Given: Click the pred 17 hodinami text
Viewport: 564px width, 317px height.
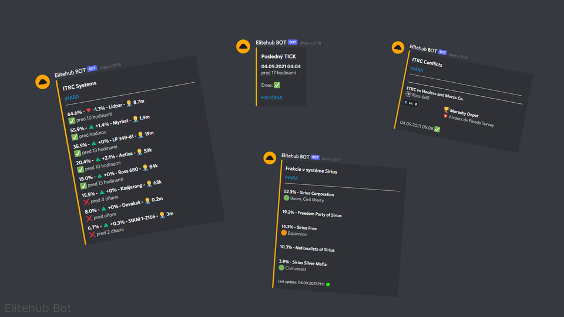Looking at the screenshot, I should [278, 73].
